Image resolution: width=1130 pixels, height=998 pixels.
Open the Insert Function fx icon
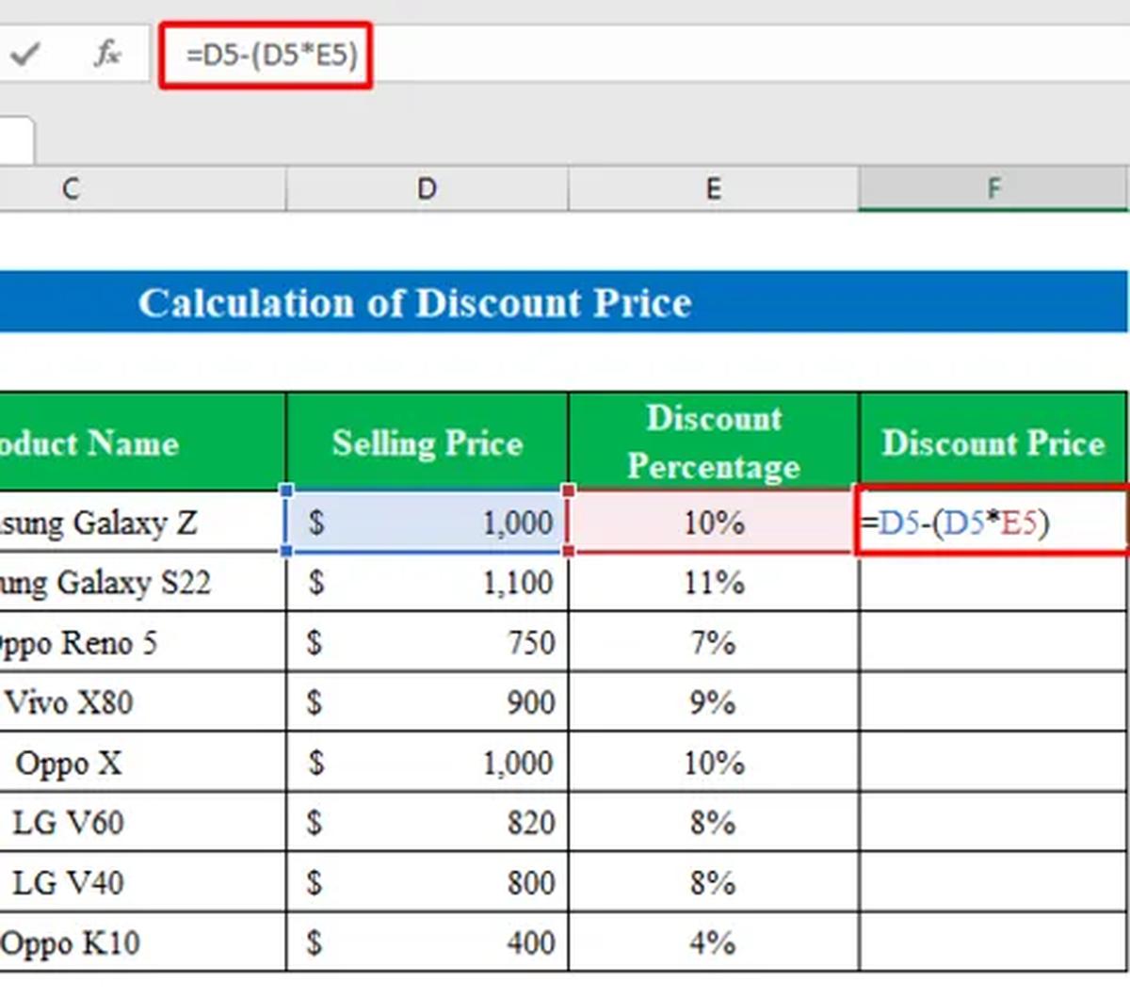click(107, 54)
